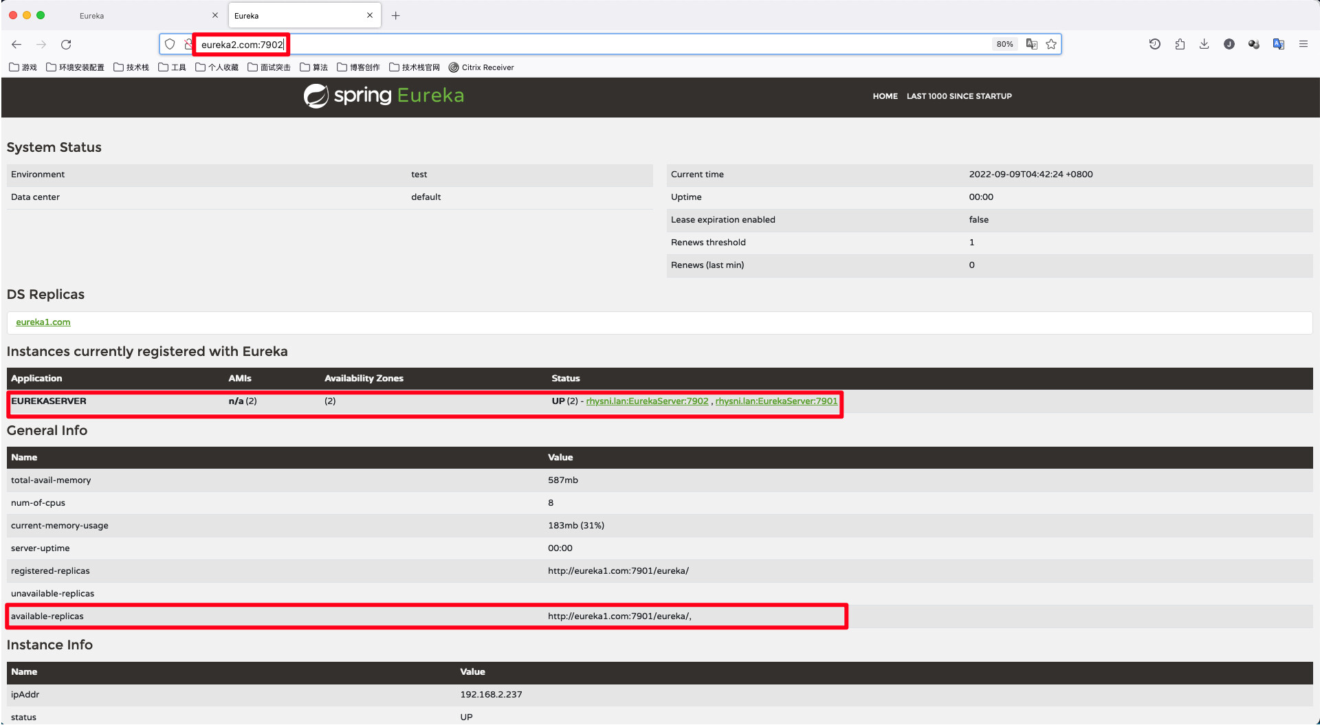Screen dimensions: 1320x725
Task: Click the round dark account icon in toolbar
Action: (1229, 45)
